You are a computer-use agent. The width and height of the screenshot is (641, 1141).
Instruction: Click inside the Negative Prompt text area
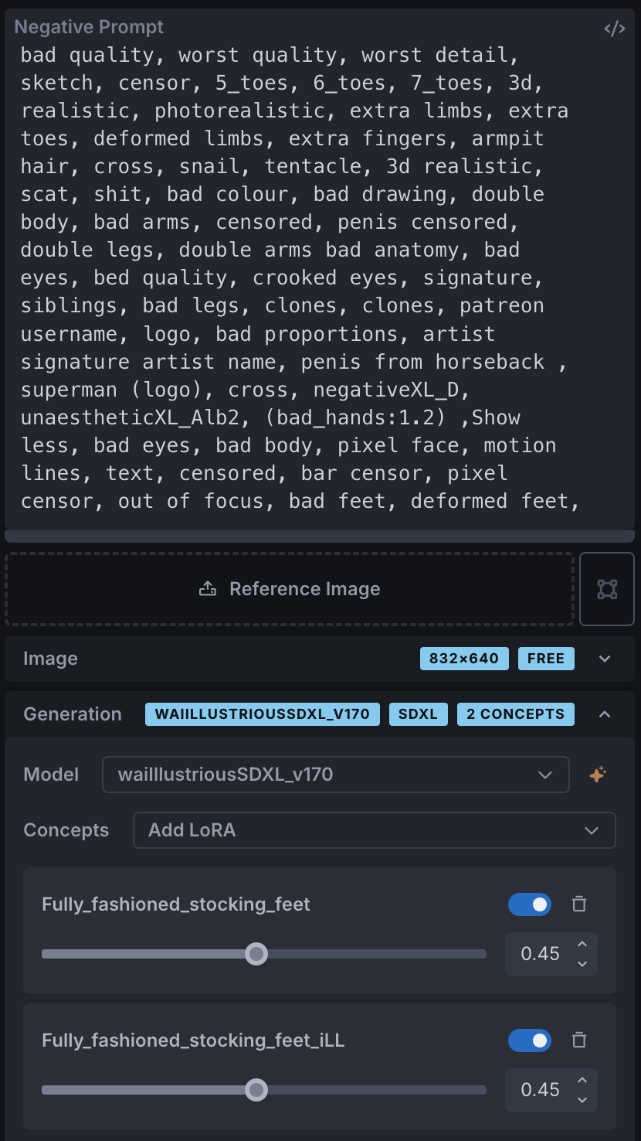(320, 278)
